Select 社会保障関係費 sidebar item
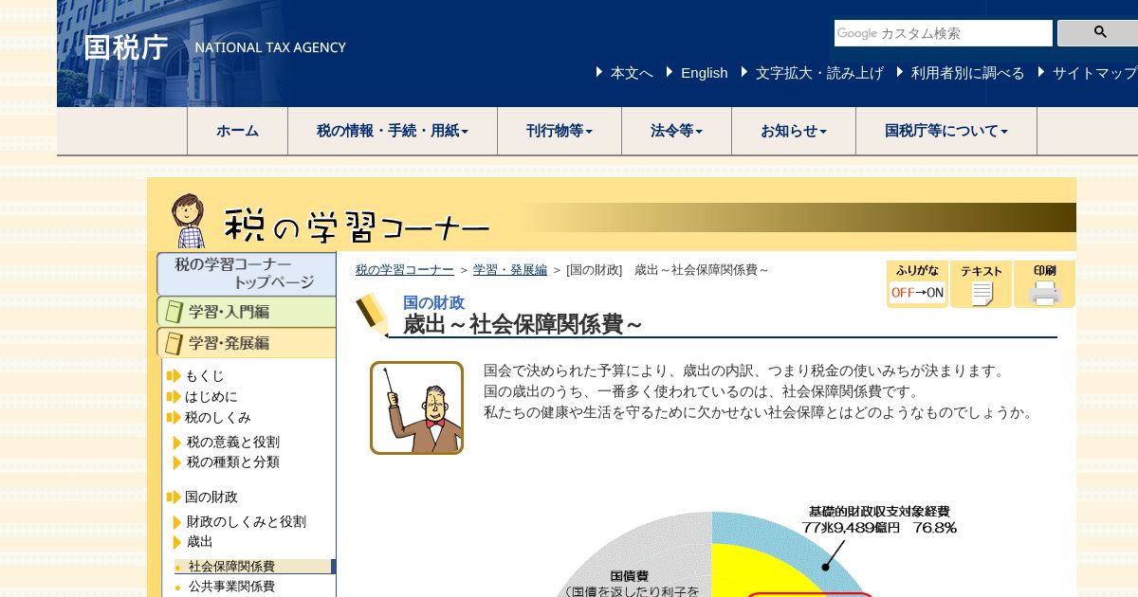This screenshot has height=597, width=1138. click(x=231, y=567)
